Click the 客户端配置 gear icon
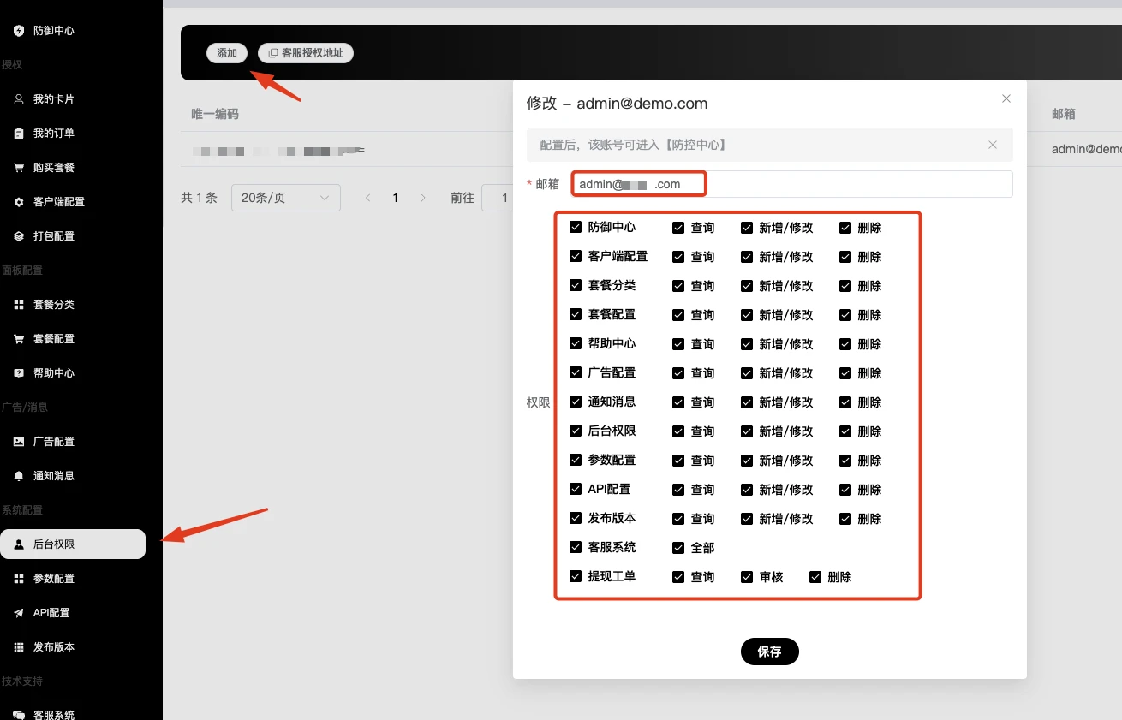The width and height of the screenshot is (1122, 720). 19,202
